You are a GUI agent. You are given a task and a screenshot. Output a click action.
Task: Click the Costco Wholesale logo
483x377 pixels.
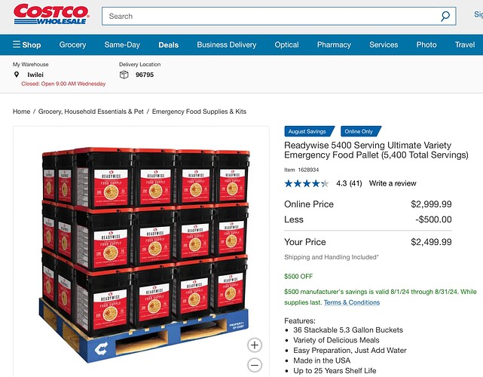(x=51, y=14)
